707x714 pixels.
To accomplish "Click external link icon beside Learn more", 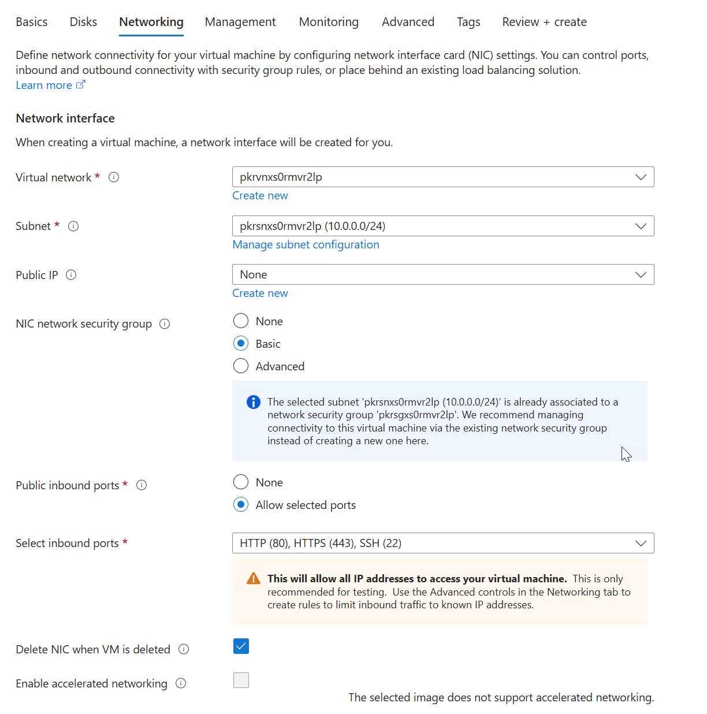I will (x=81, y=85).
